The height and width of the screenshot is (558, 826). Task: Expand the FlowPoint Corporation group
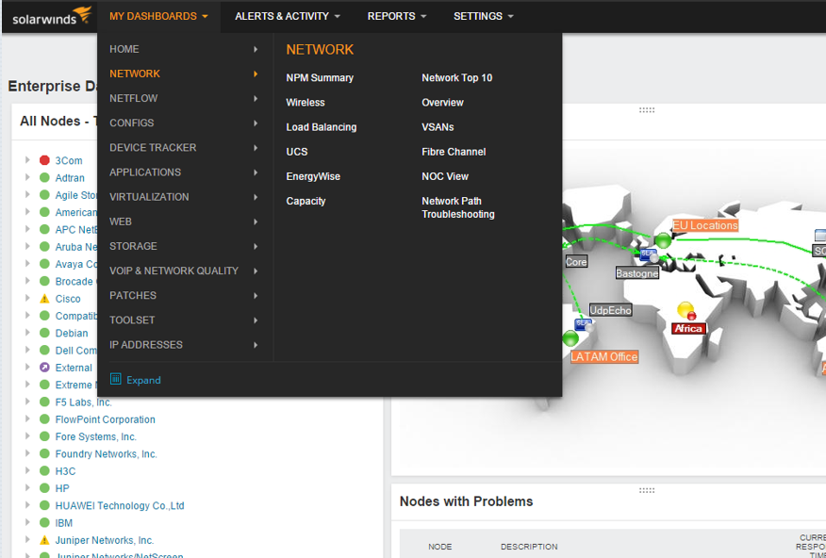point(27,418)
